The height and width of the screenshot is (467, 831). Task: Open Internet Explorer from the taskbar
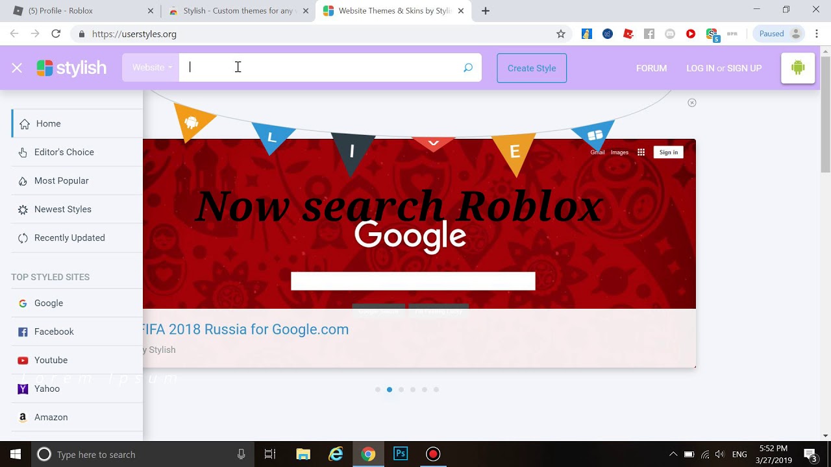pos(336,454)
